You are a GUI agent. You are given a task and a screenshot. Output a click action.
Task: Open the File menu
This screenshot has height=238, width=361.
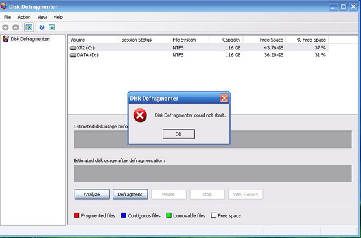pyautogui.click(x=7, y=17)
